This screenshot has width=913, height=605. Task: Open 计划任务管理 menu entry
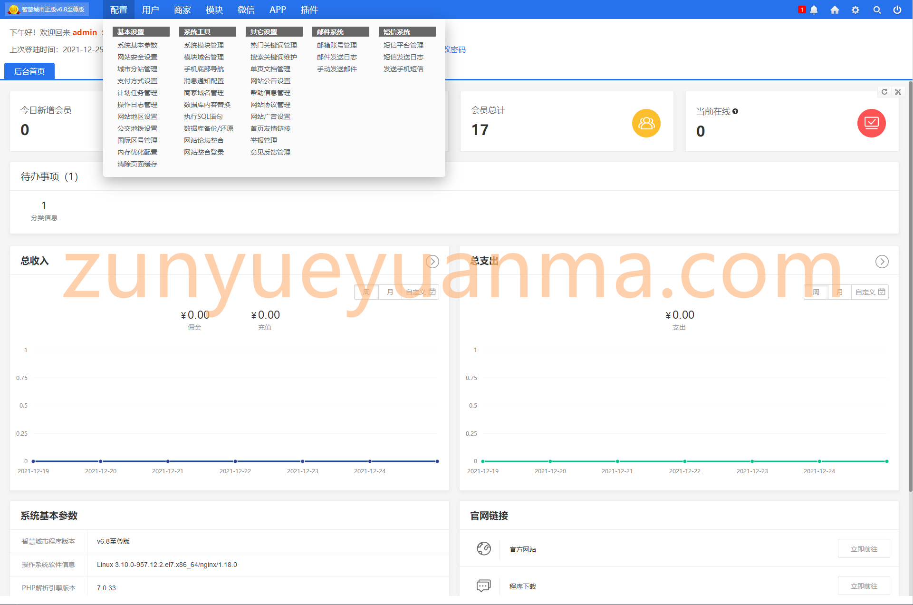click(x=137, y=93)
